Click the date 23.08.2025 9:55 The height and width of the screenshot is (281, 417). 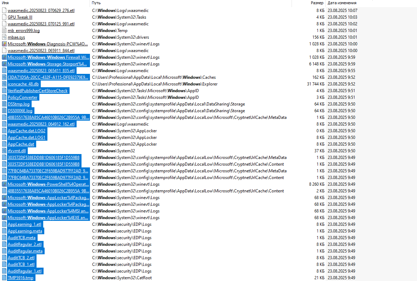[x=341, y=71]
